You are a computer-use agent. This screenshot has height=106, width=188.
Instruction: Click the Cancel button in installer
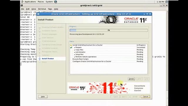[x=145, y=97]
